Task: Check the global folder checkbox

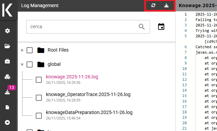Action: click(30, 64)
